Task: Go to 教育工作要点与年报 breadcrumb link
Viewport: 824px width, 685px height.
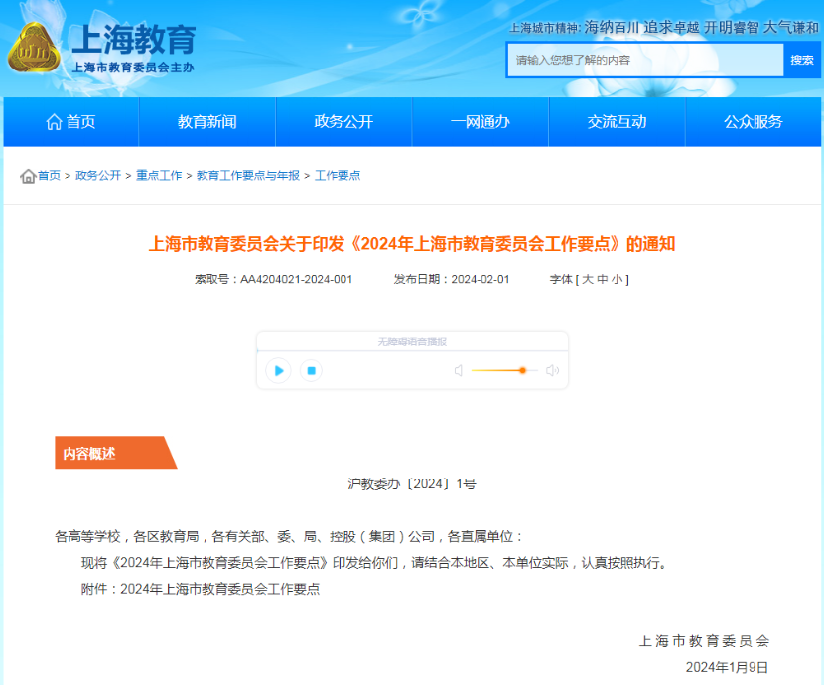Action: coord(247,176)
